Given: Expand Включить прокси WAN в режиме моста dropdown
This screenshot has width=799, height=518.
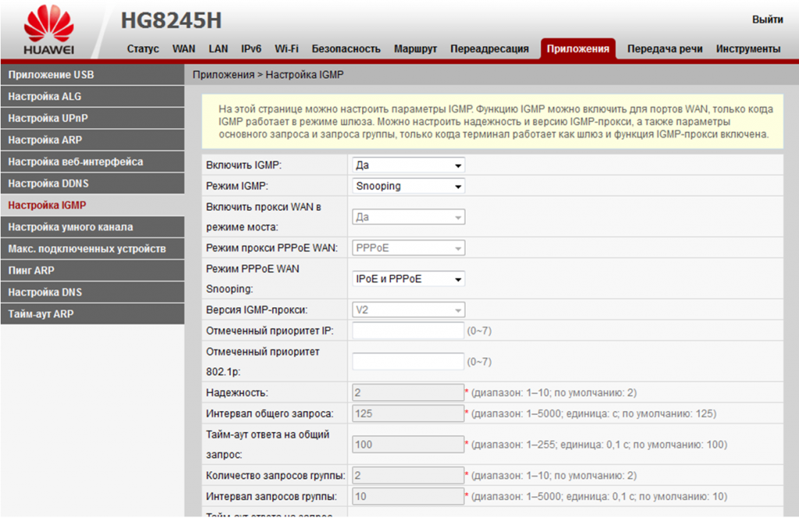Looking at the screenshot, I should coord(408,217).
